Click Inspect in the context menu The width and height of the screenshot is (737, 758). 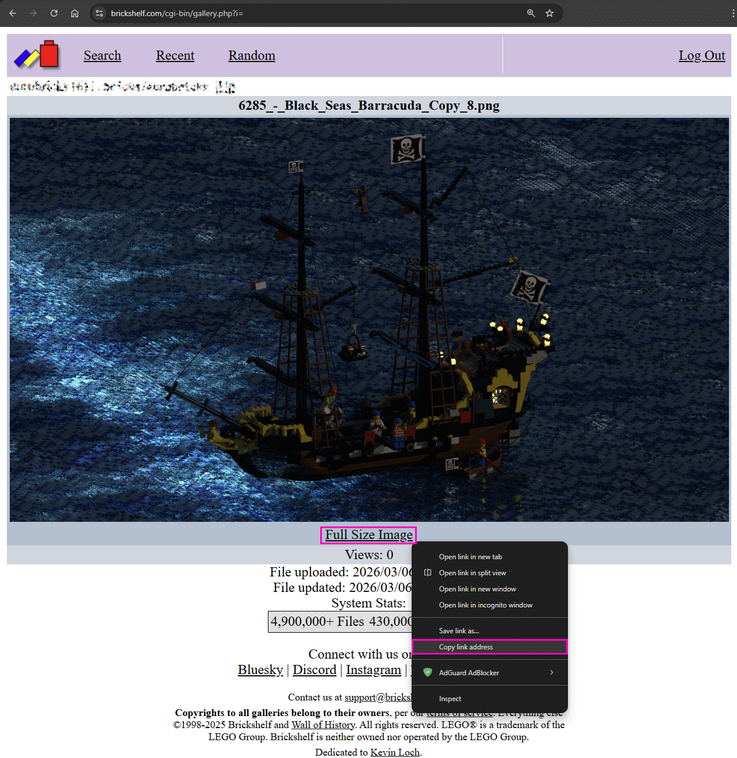pyautogui.click(x=450, y=698)
